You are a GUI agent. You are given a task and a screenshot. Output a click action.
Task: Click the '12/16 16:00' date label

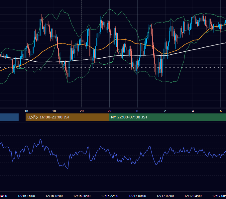click(x=26, y=196)
